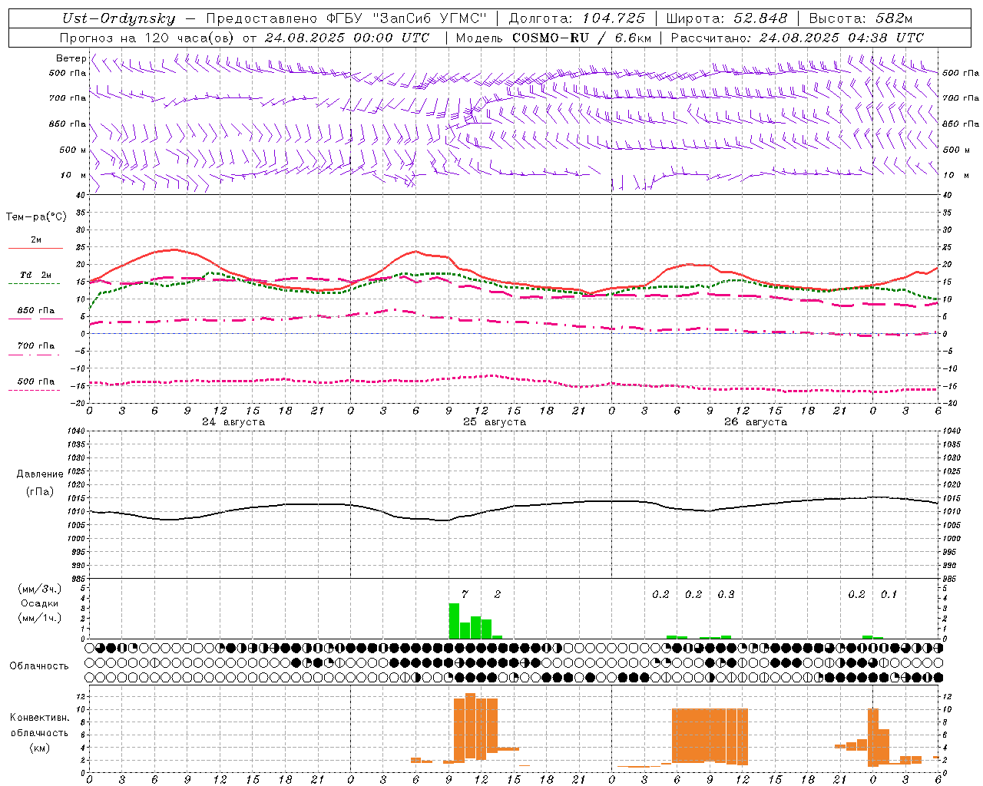Click the precipitation total 0.1

[x=889, y=594]
